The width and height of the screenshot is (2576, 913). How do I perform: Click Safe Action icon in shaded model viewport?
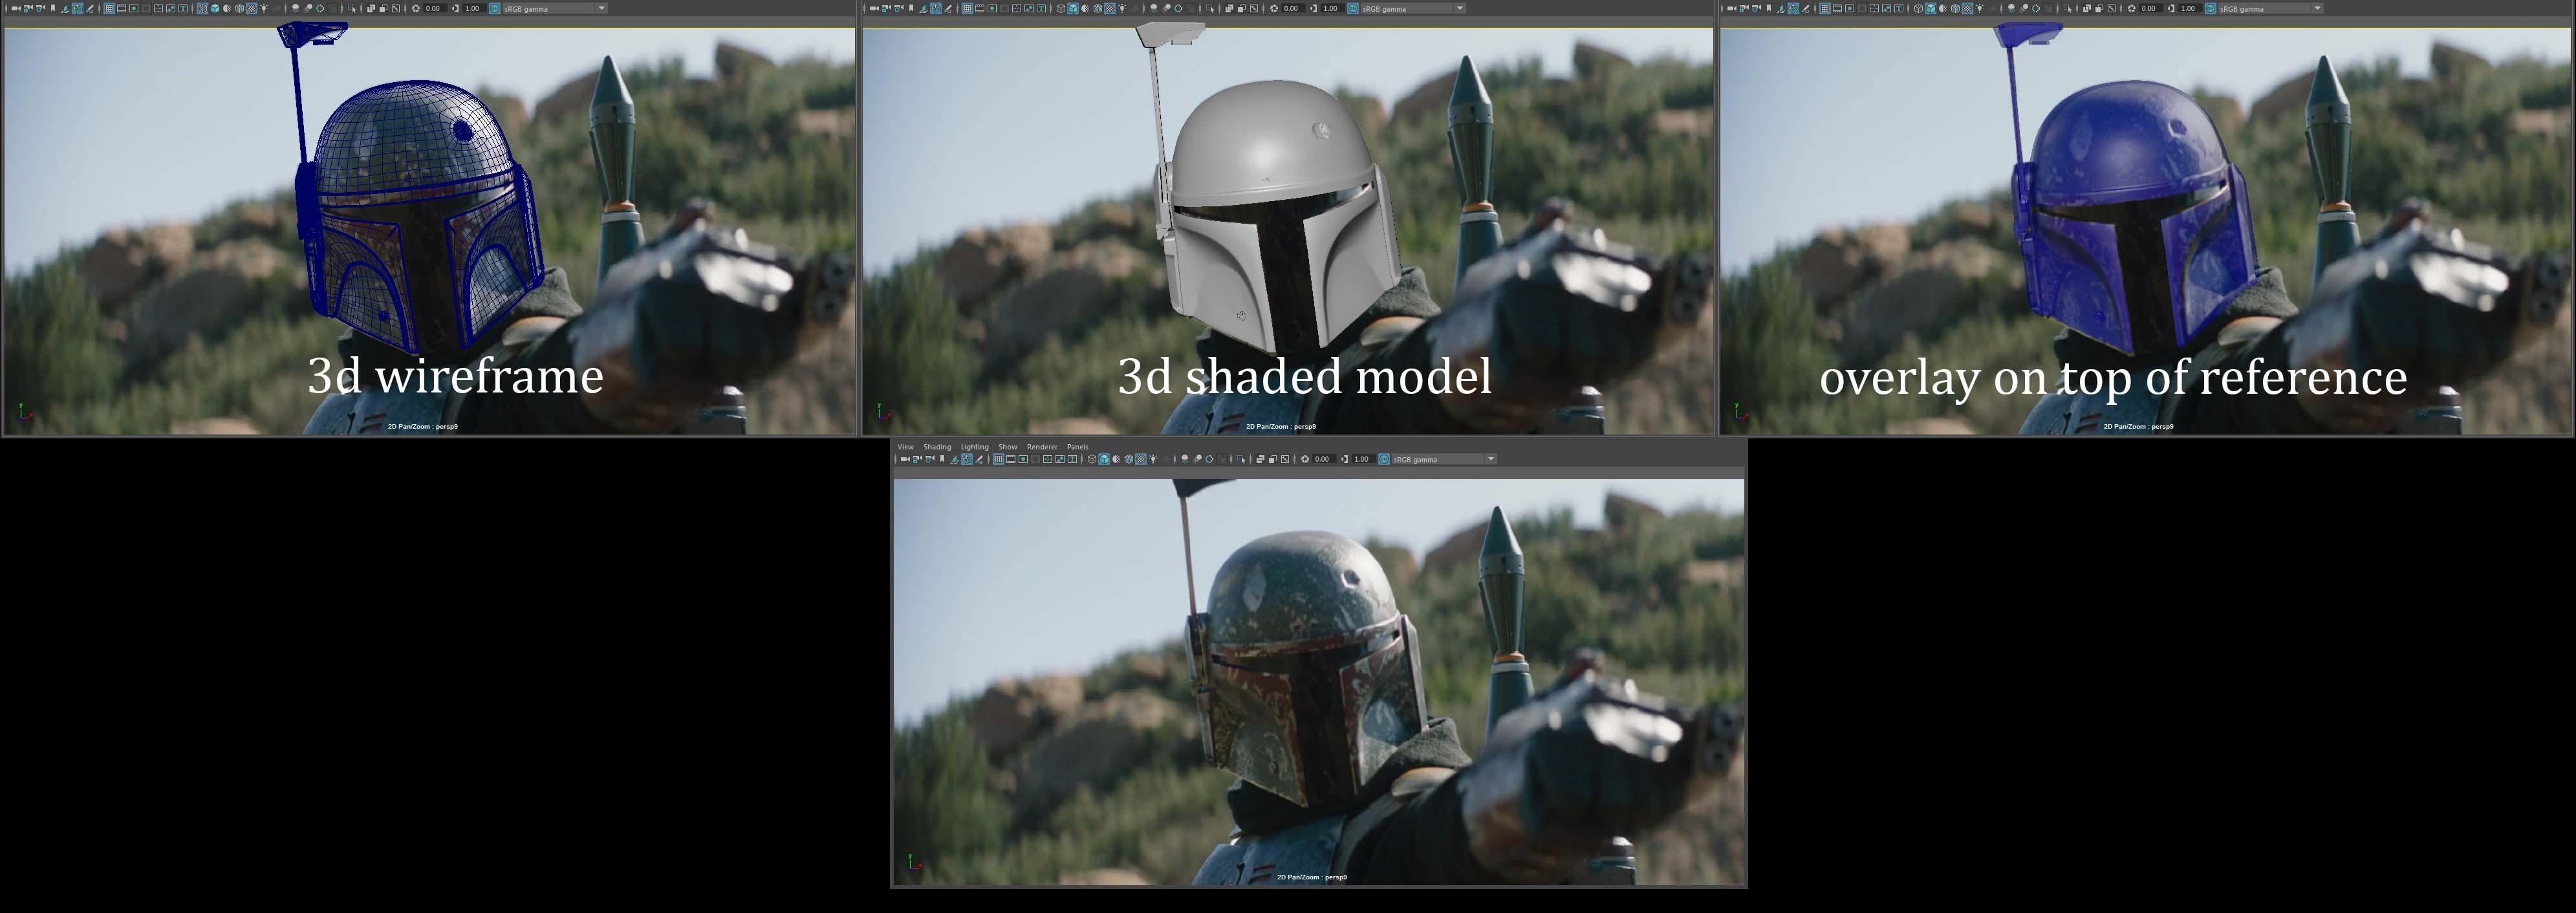pos(1029,8)
